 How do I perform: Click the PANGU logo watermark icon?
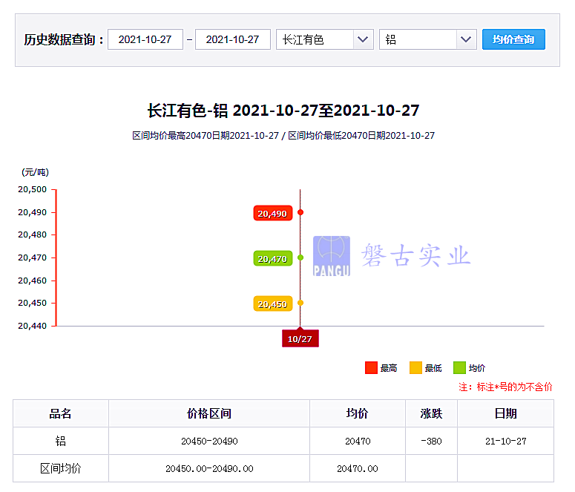click(x=331, y=256)
